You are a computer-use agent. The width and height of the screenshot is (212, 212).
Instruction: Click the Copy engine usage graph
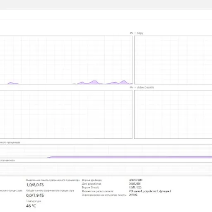click(173, 60)
